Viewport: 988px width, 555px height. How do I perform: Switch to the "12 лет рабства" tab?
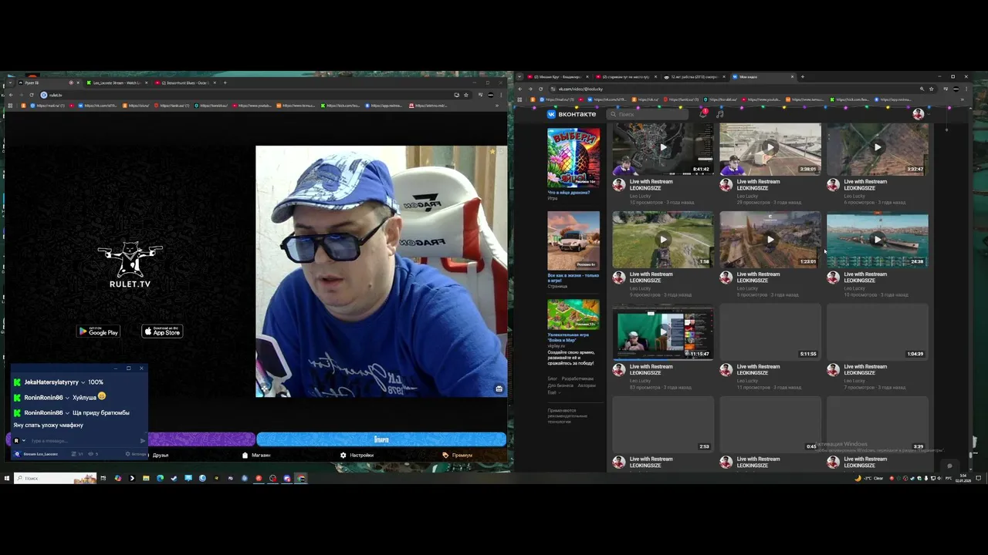(693, 77)
